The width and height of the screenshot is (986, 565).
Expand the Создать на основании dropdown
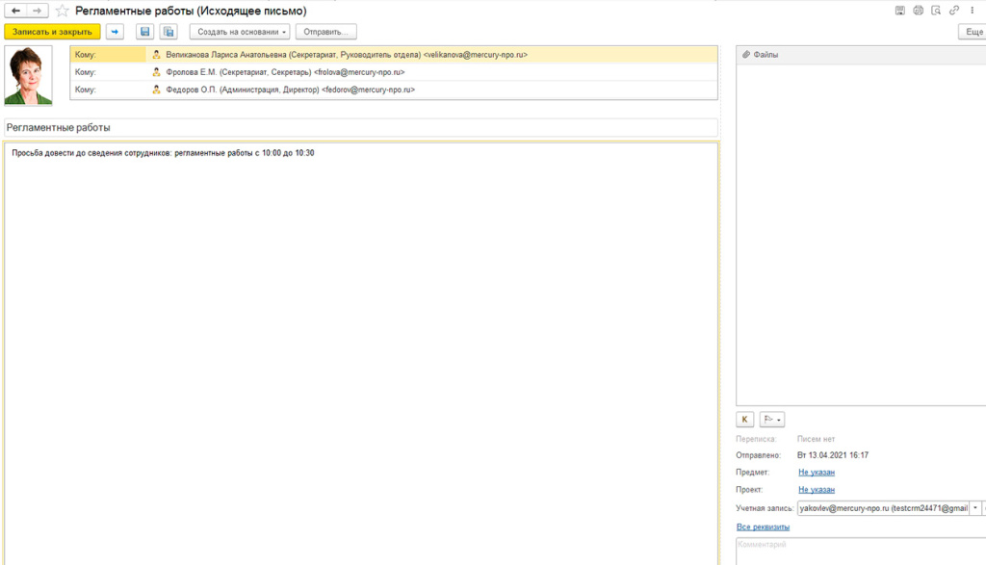tap(239, 32)
